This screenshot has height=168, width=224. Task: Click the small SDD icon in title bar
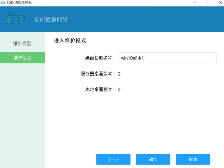3,2
